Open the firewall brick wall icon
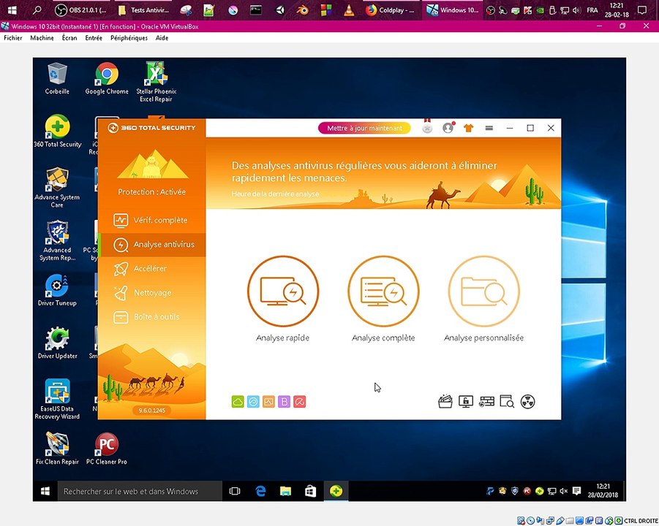The width and height of the screenshot is (659, 526). 486,402
